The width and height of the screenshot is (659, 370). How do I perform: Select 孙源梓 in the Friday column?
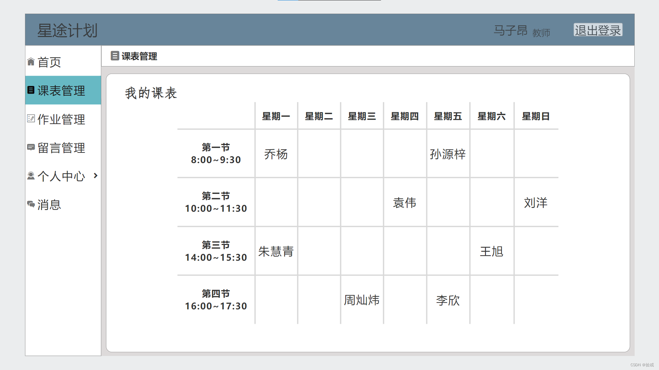coord(448,154)
